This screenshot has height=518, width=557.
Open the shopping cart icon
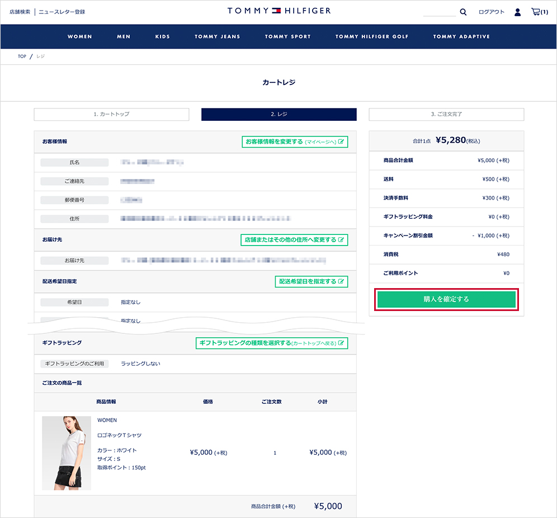coord(539,12)
